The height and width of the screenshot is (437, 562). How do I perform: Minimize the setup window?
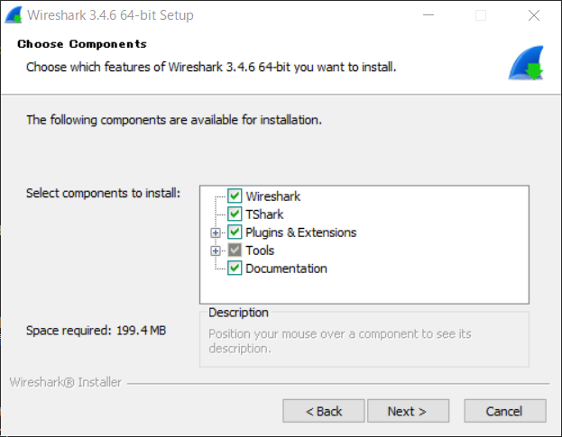point(428,15)
